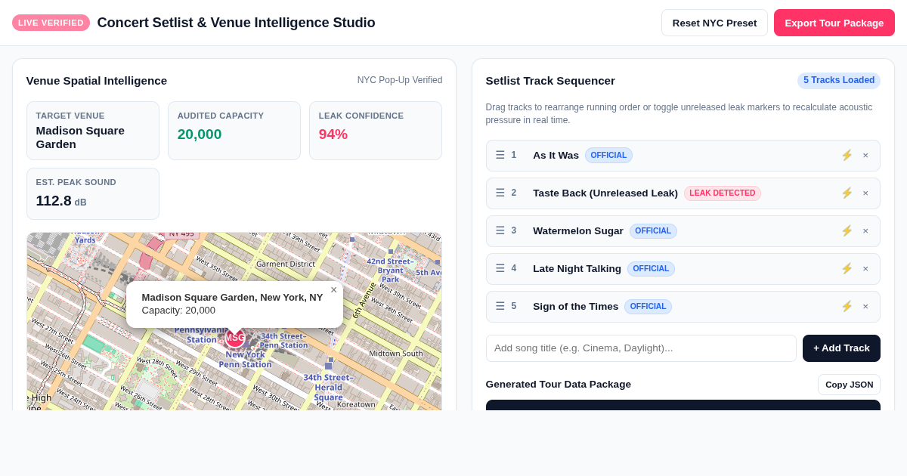Click the OFFICIAL tag on Watermelon Sugar

[653, 231]
